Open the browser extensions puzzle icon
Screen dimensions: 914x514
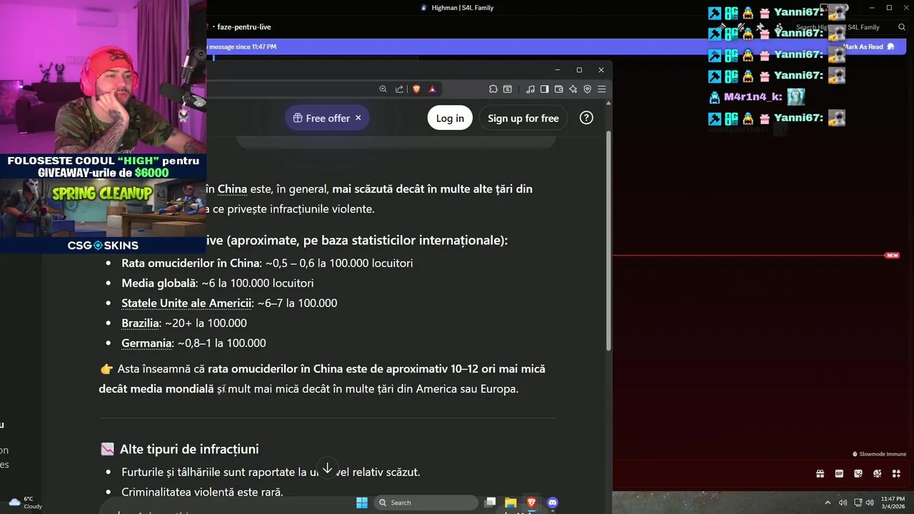[x=493, y=89]
